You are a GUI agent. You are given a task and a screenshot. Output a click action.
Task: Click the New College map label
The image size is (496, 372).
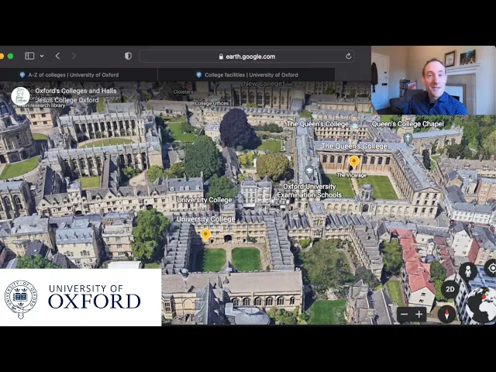pos(263,84)
